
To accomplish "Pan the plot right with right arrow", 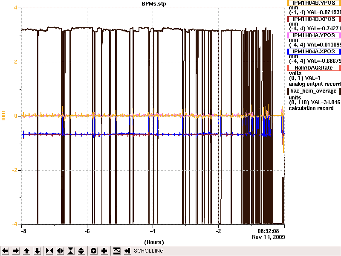I will click(16, 251).
